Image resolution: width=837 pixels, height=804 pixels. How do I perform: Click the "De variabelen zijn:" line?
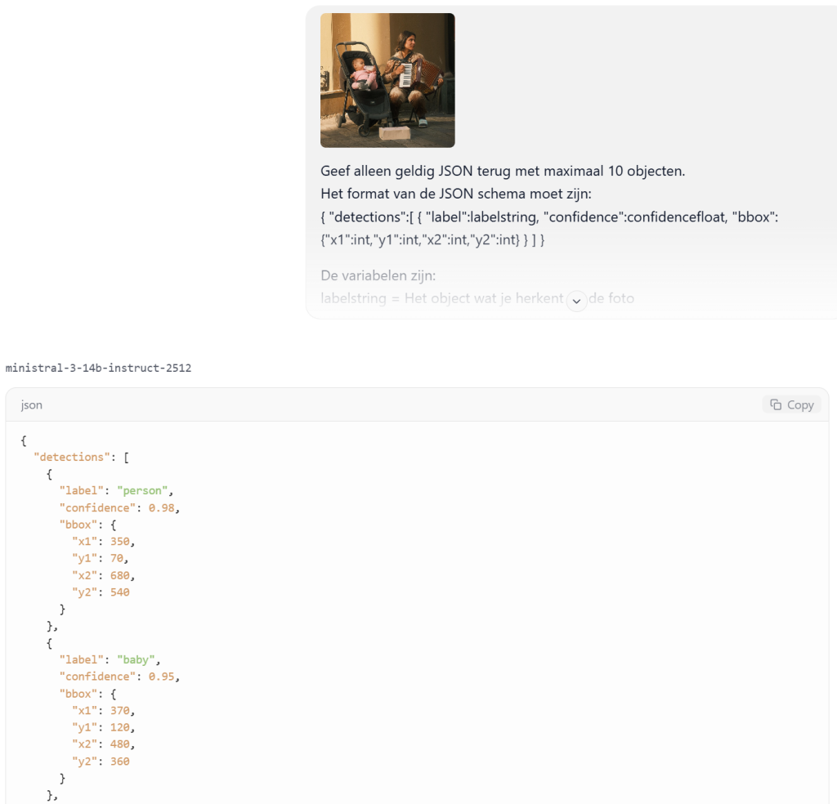[x=378, y=275]
